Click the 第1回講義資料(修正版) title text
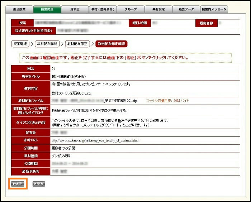Screen dimensions: 251x202 (x=68, y=76)
